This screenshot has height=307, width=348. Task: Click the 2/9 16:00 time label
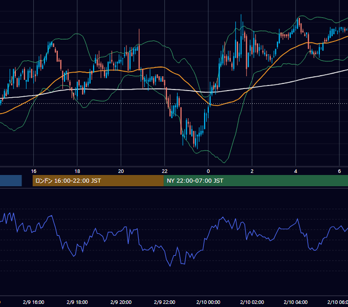pos(33,302)
